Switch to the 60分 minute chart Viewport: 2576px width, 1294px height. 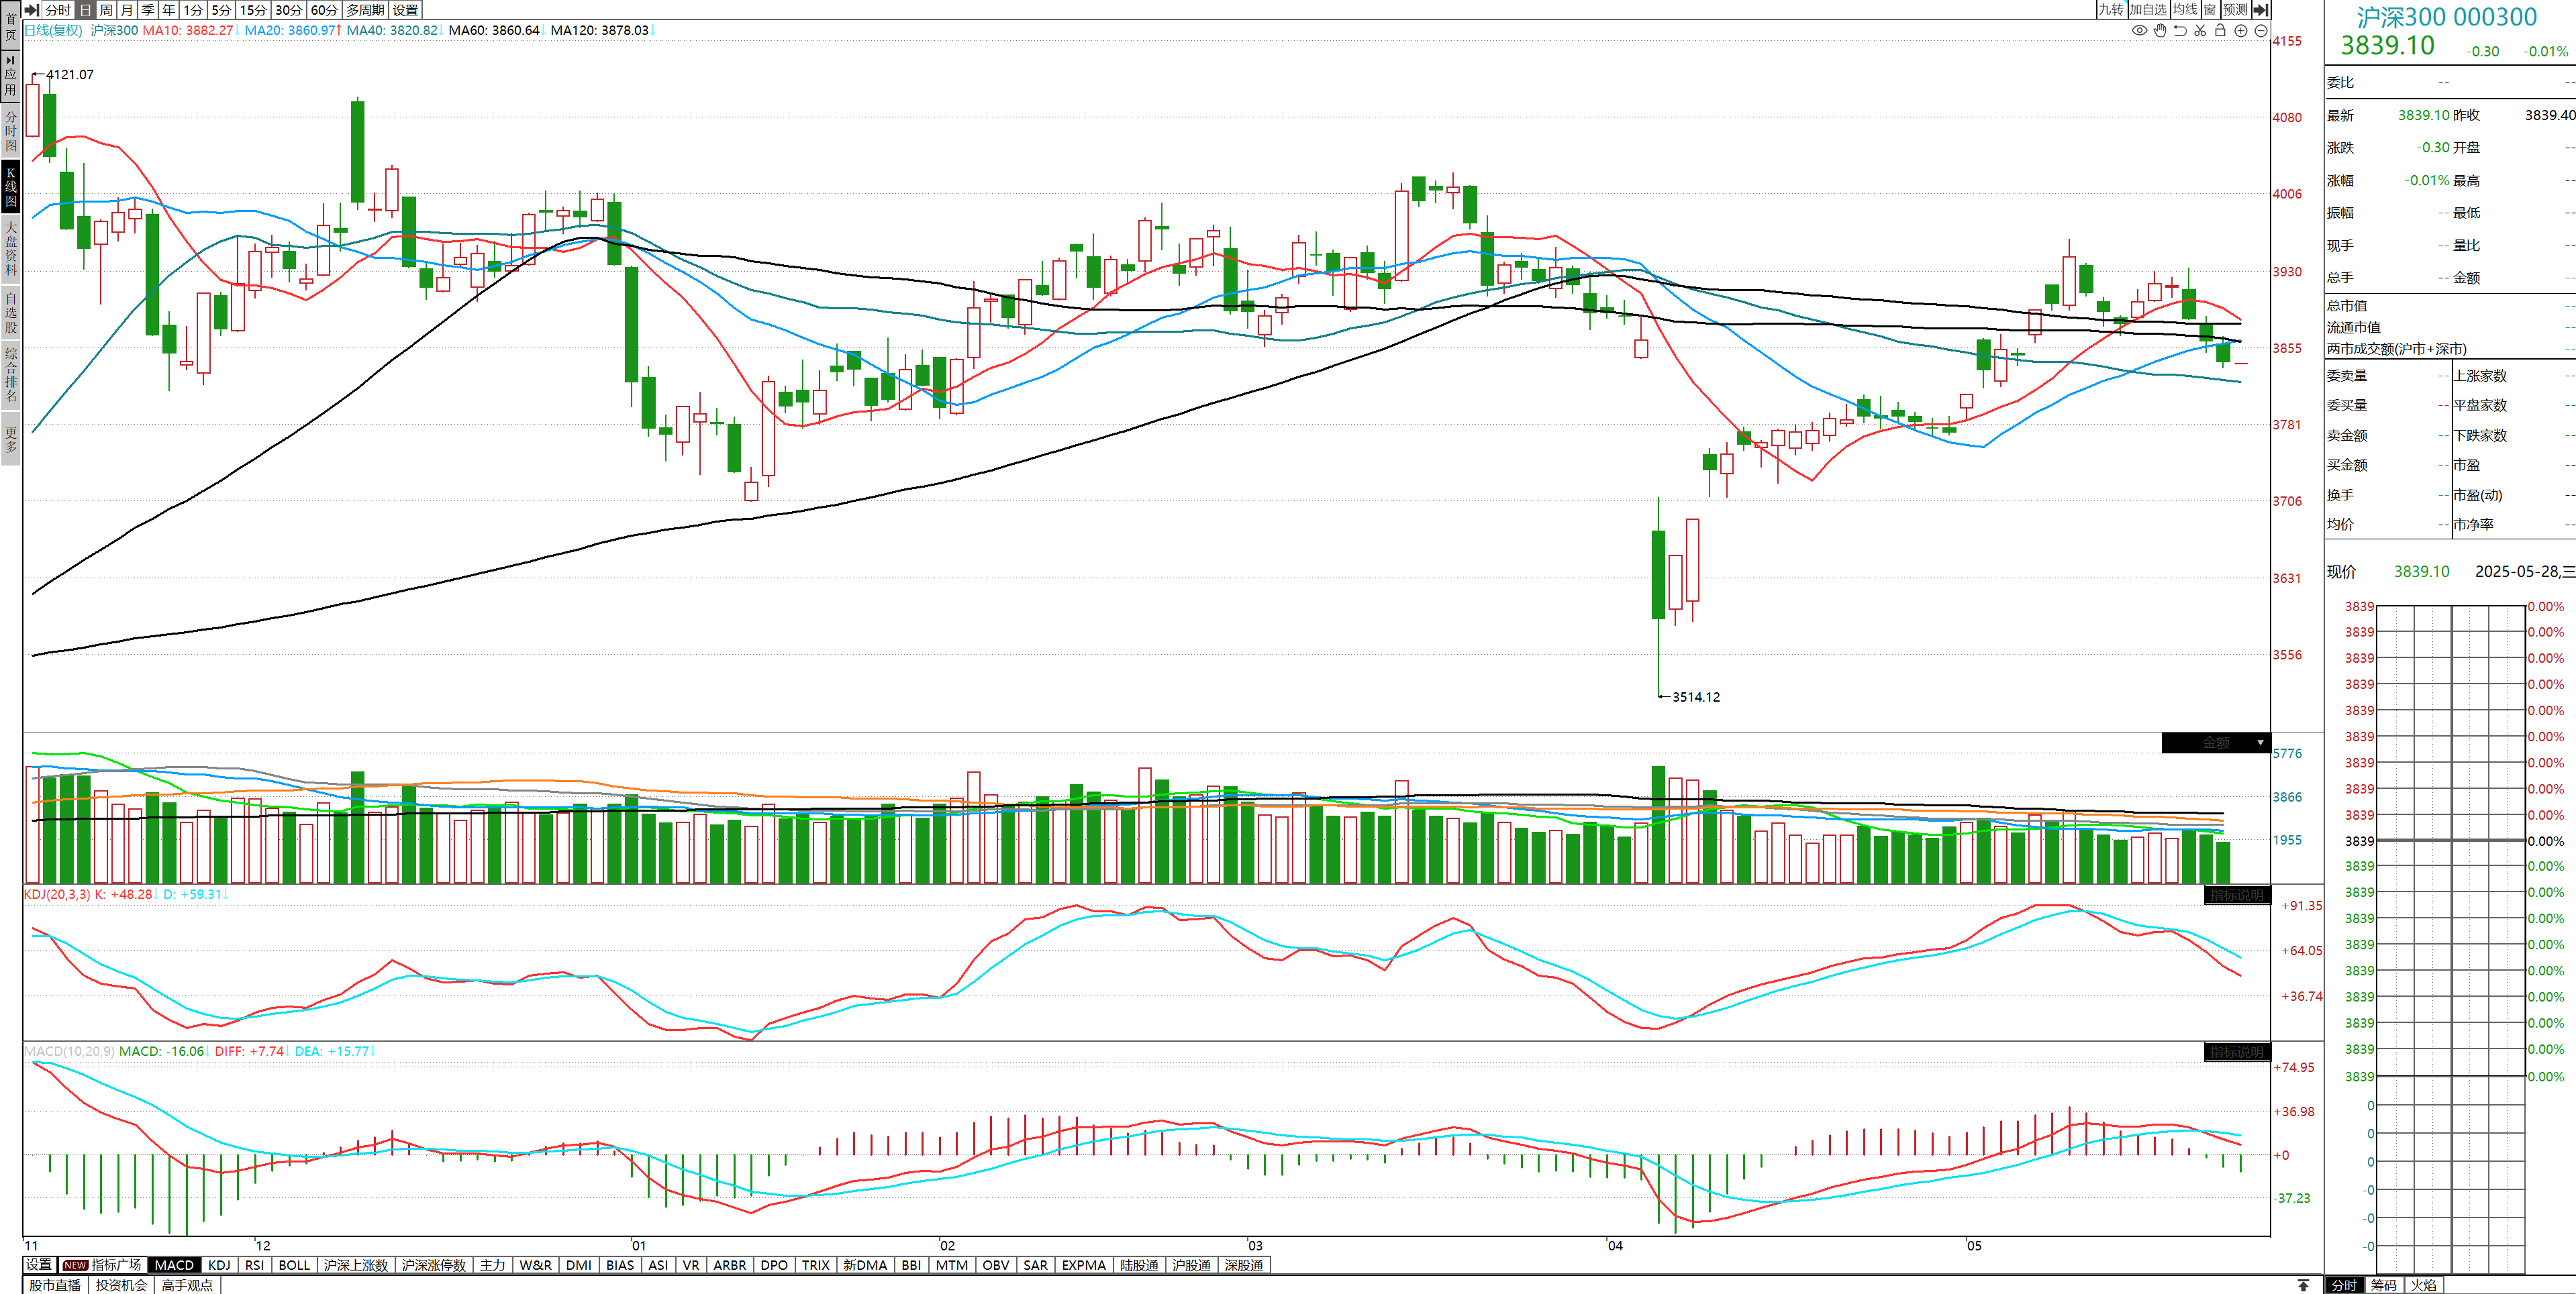(324, 9)
